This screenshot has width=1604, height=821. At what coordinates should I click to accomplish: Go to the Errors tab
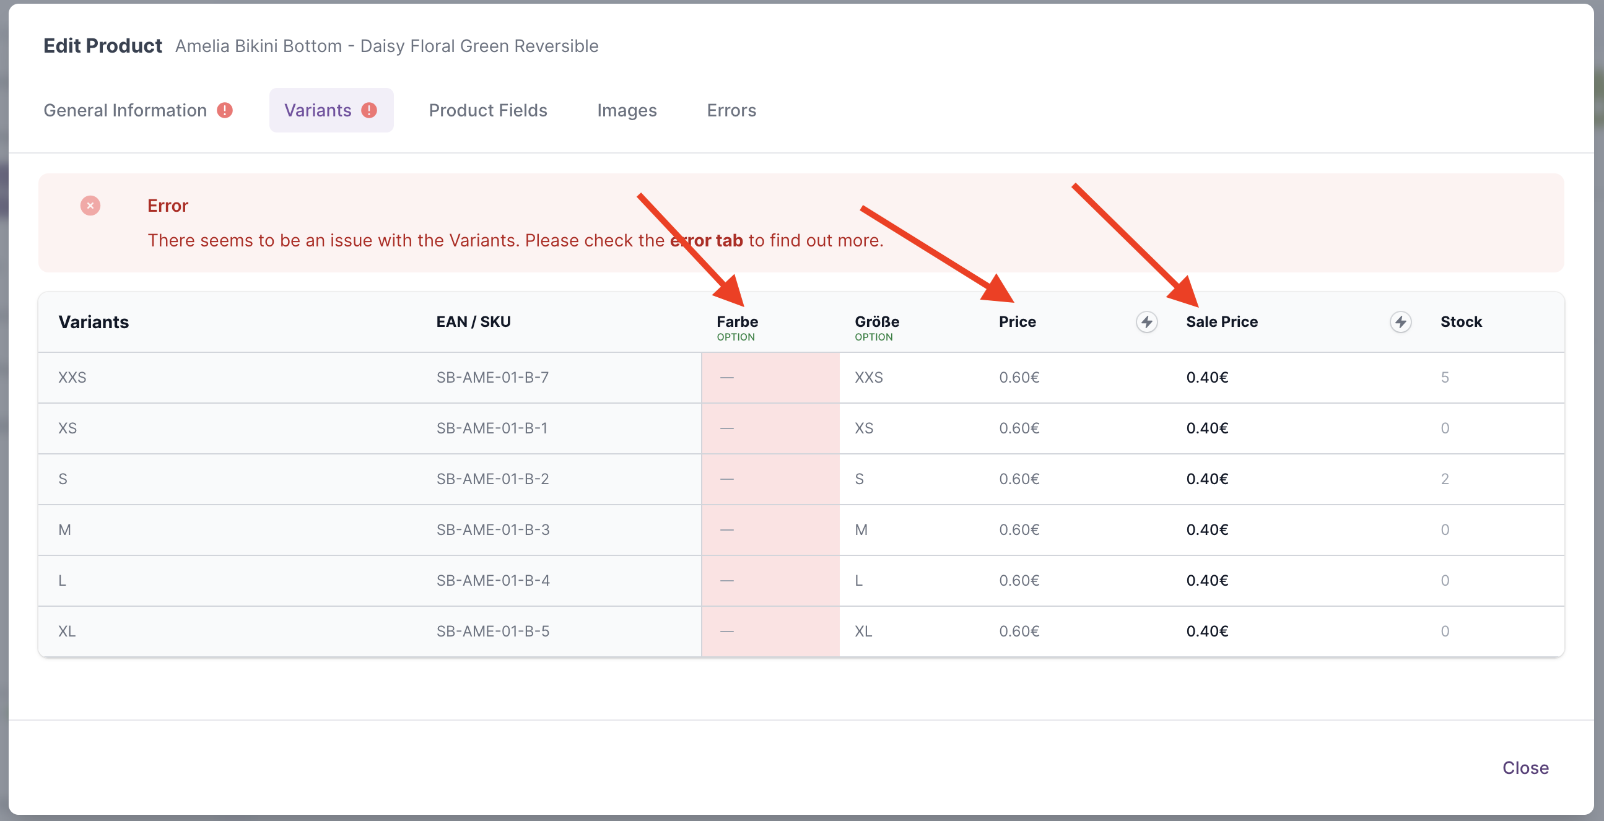[x=731, y=110]
